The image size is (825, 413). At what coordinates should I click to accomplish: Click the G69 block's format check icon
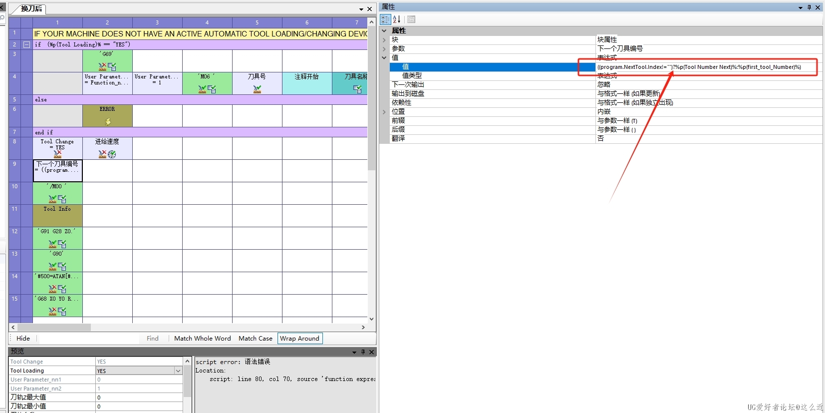tap(112, 66)
